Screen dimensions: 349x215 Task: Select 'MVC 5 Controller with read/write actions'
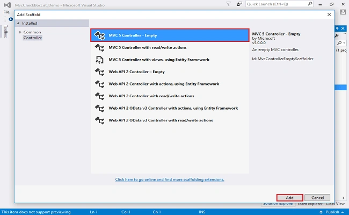pos(170,48)
